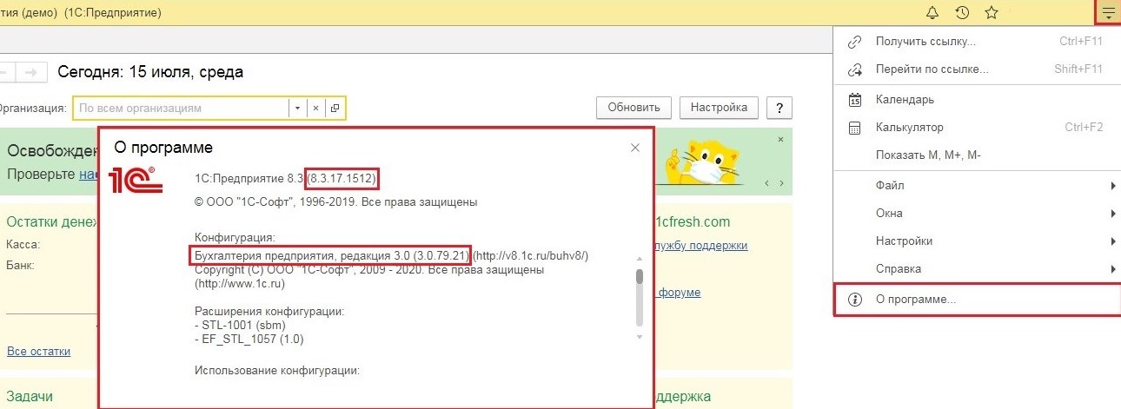
Task: Expand the Окна submenu
Action: pos(977,213)
